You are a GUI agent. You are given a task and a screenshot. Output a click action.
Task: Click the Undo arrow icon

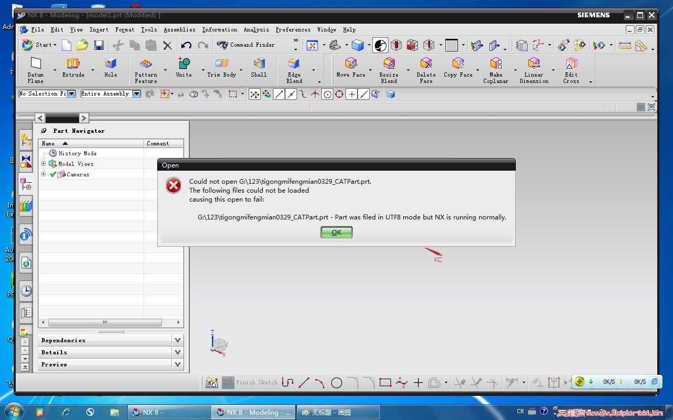186,45
